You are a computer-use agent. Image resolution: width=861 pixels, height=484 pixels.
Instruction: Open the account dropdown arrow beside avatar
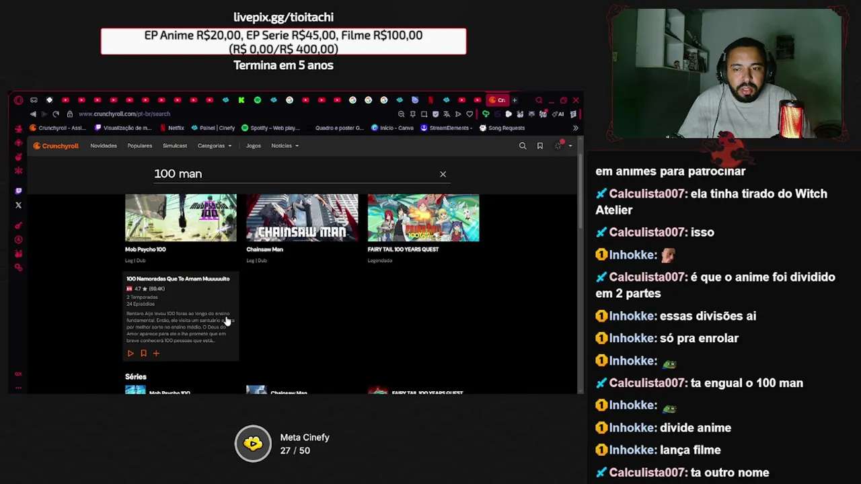pyautogui.click(x=570, y=146)
